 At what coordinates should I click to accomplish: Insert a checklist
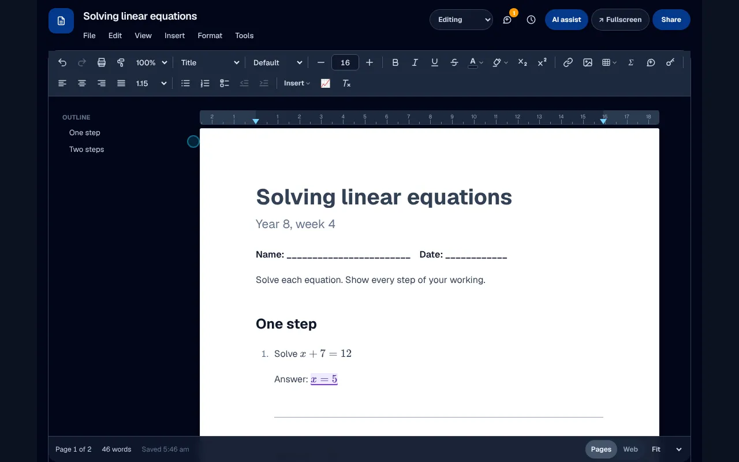point(225,83)
